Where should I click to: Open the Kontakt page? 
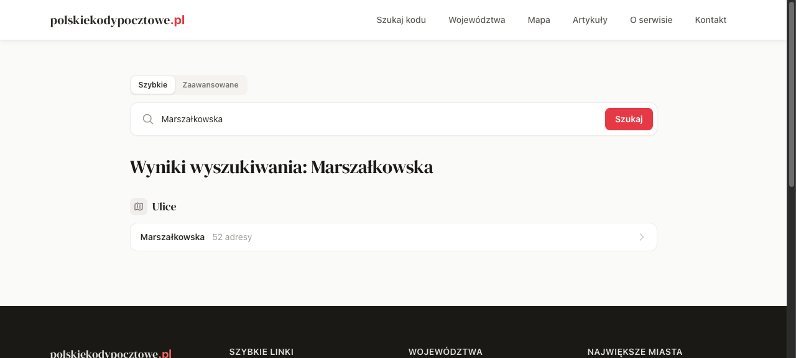coord(711,20)
